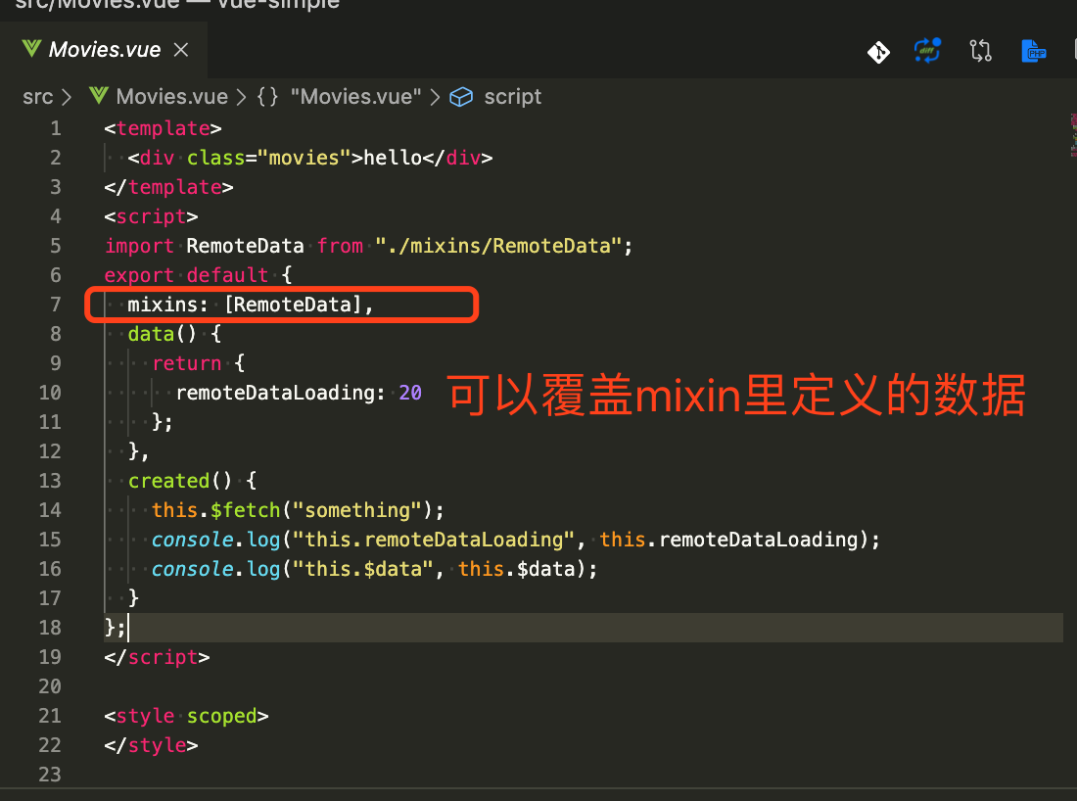Viewport: 1077px width, 801px height.
Task: Place cursor on "mixins: [RemoteData]," line
Action: tap(250, 305)
